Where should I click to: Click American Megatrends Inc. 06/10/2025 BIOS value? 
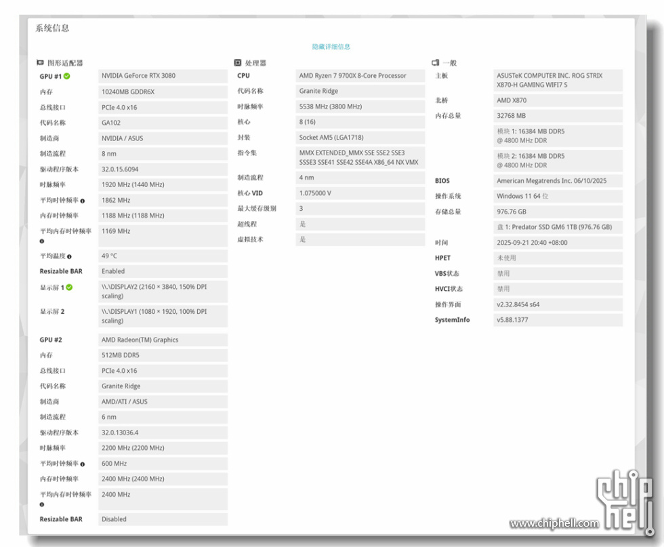[558, 181]
